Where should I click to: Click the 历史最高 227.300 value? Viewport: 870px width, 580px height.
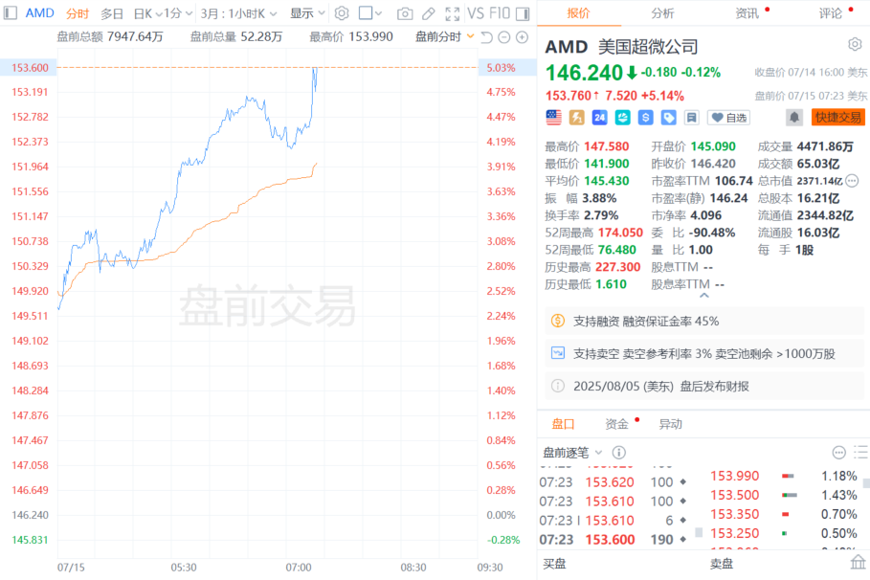tap(618, 267)
